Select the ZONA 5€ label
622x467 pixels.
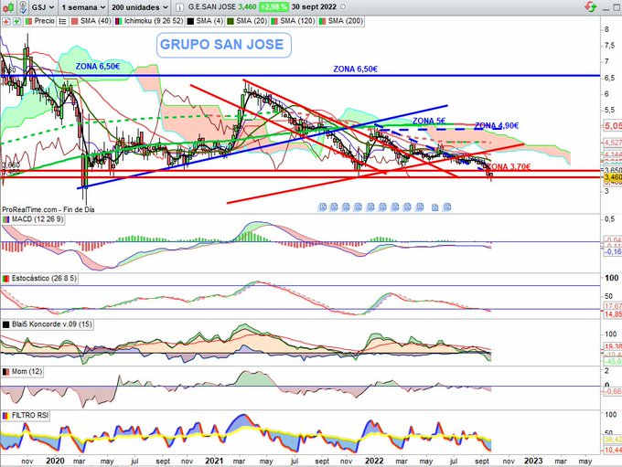(x=429, y=121)
